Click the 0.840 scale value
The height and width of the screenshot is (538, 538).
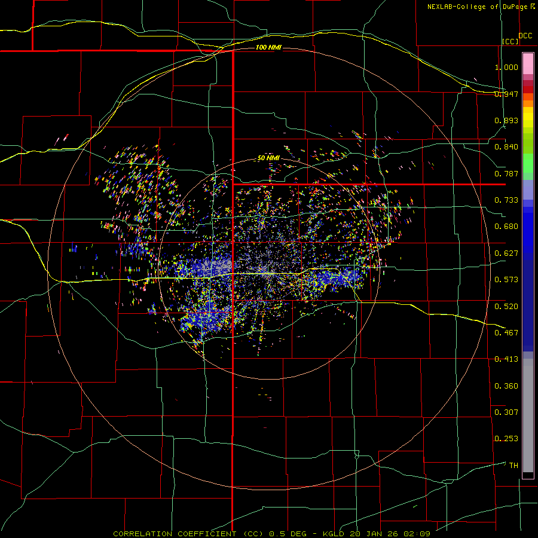(x=506, y=147)
